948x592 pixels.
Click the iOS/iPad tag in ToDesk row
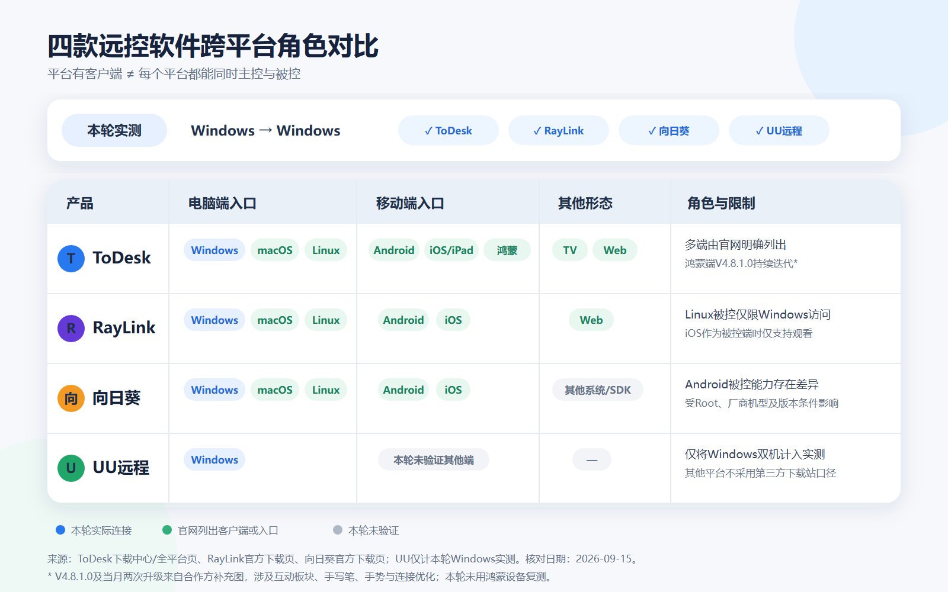[451, 250]
